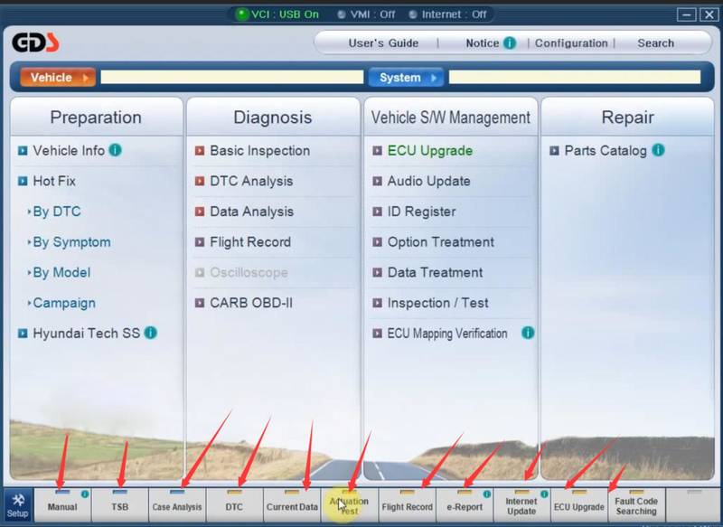The height and width of the screenshot is (527, 723).
Task: Click red bullet icon beside Data Analysis
Action: click(200, 212)
